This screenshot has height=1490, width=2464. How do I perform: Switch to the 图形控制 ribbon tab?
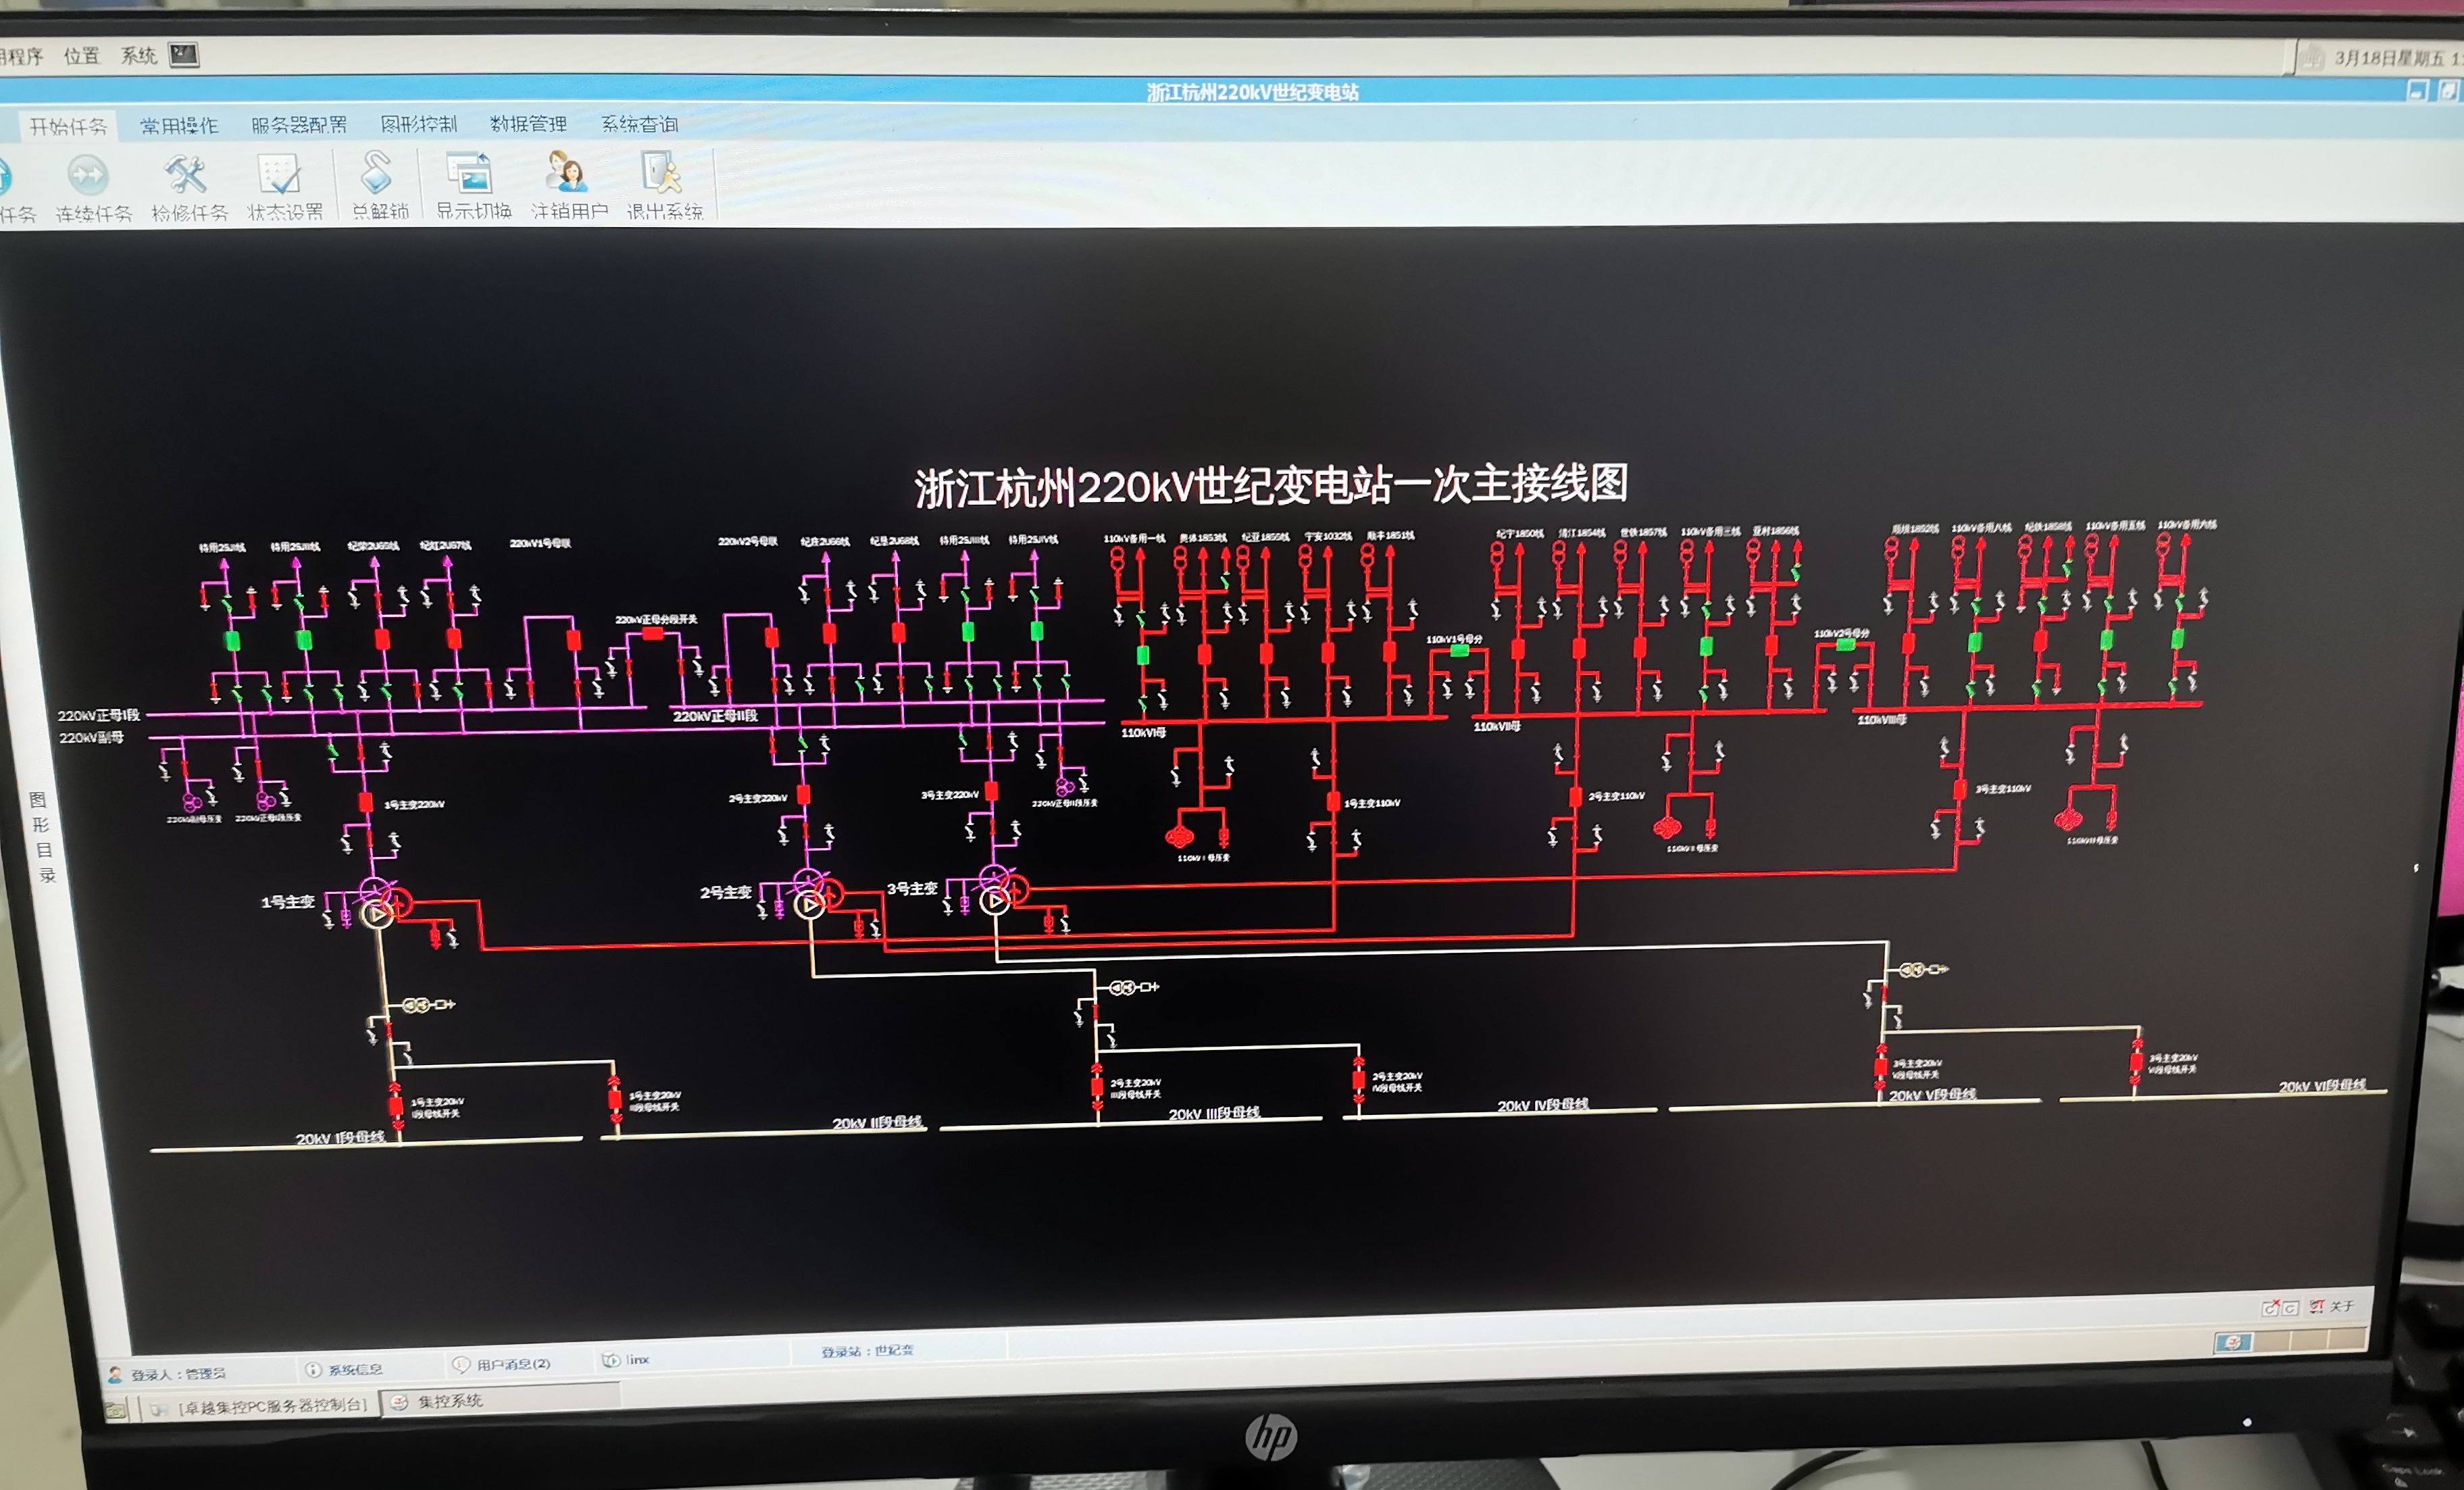(x=419, y=124)
